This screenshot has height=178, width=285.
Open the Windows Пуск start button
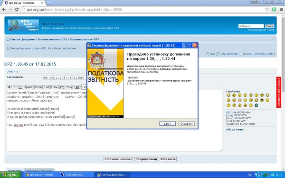10,175
